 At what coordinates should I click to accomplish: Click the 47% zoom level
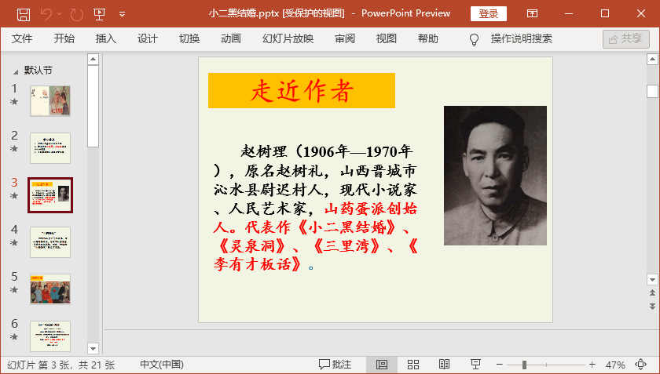pyautogui.click(x=615, y=365)
